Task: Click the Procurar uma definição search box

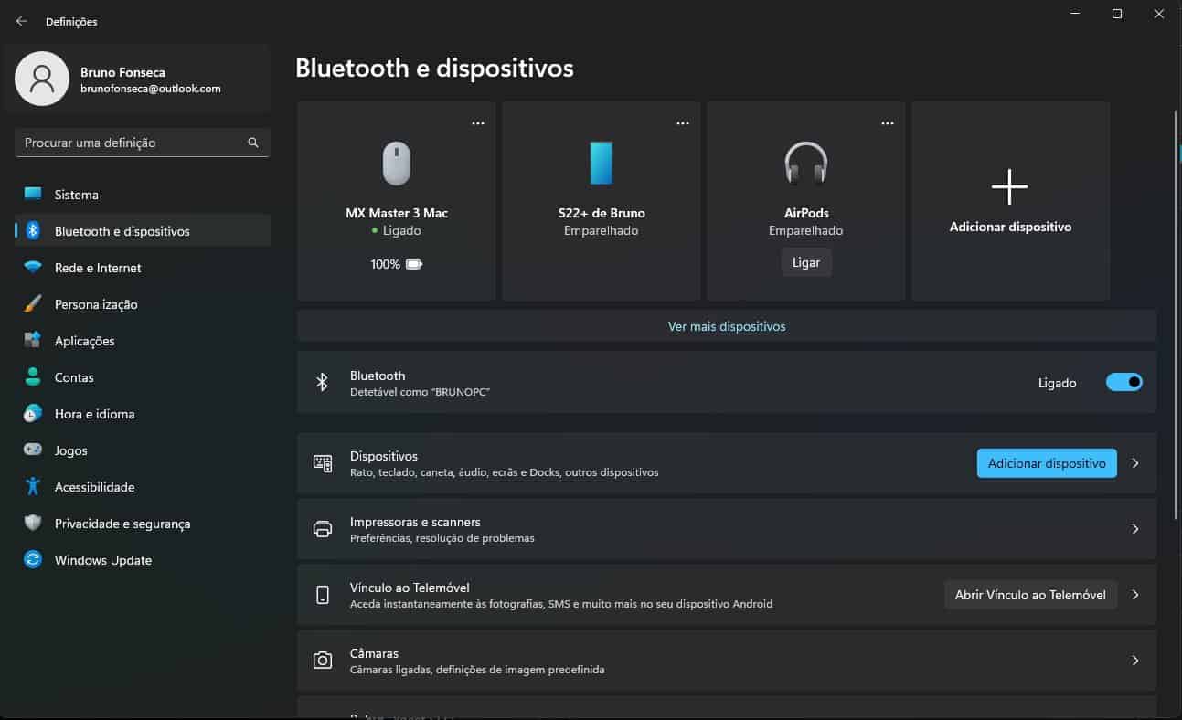Action: click(x=143, y=143)
